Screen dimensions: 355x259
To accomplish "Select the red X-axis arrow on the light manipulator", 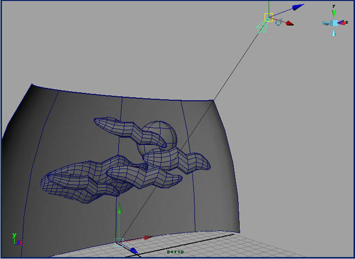I will coord(290,23).
